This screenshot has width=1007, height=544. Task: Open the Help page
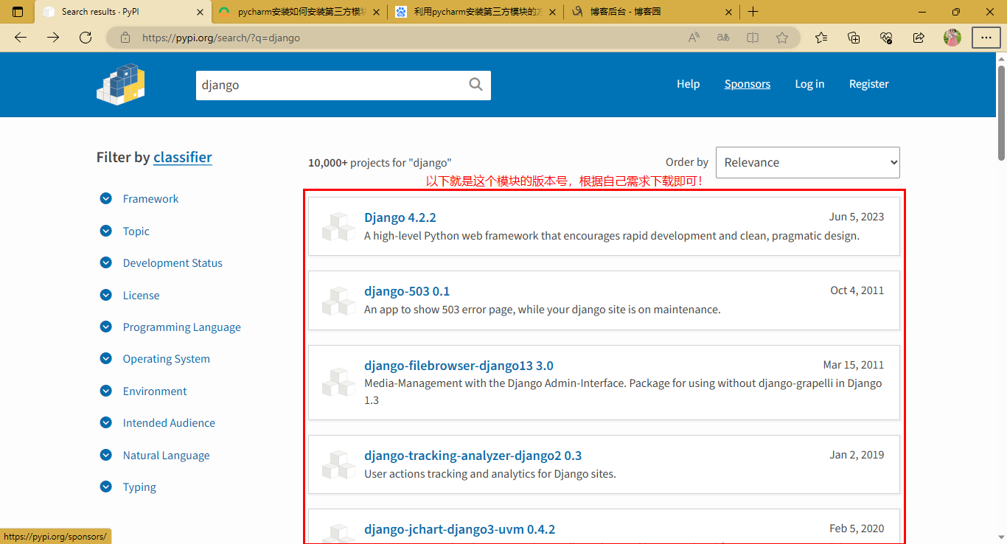coord(689,84)
